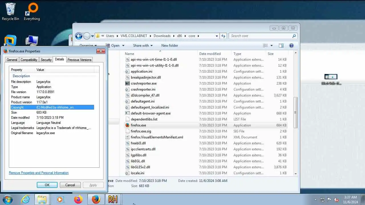Select the Copyright property row
The height and width of the screenshot is (205, 365).
tap(52, 107)
